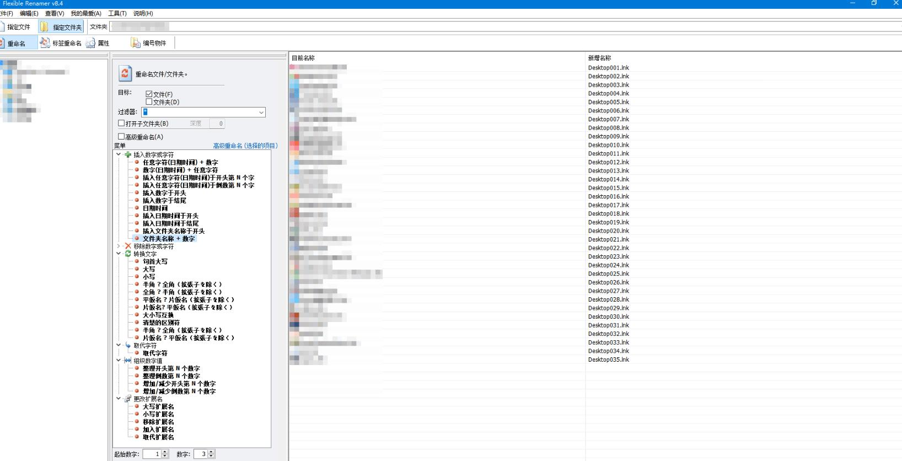Open the 查看(V) menu
902x461 pixels.
point(55,13)
